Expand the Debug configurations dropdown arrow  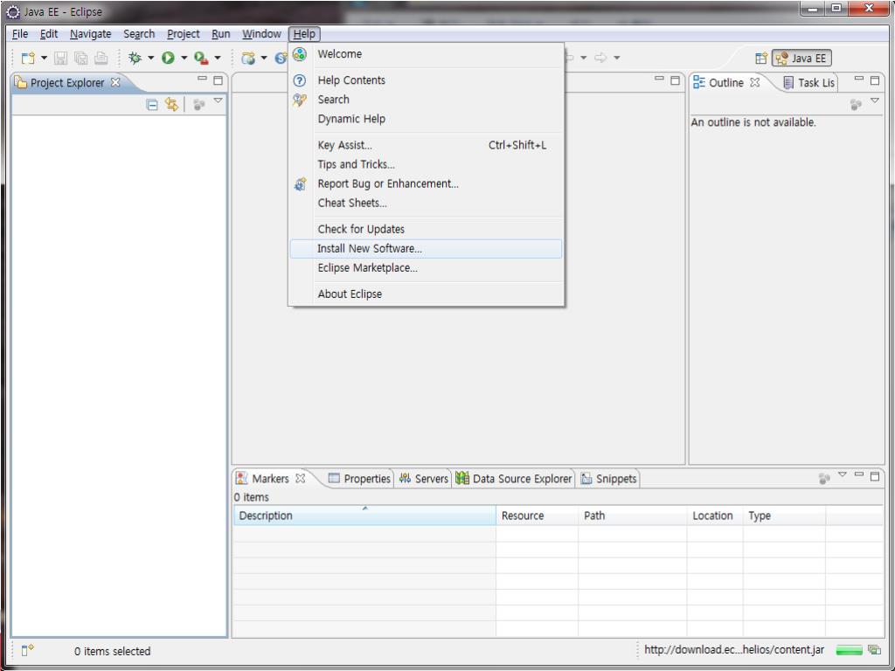(x=150, y=58)
